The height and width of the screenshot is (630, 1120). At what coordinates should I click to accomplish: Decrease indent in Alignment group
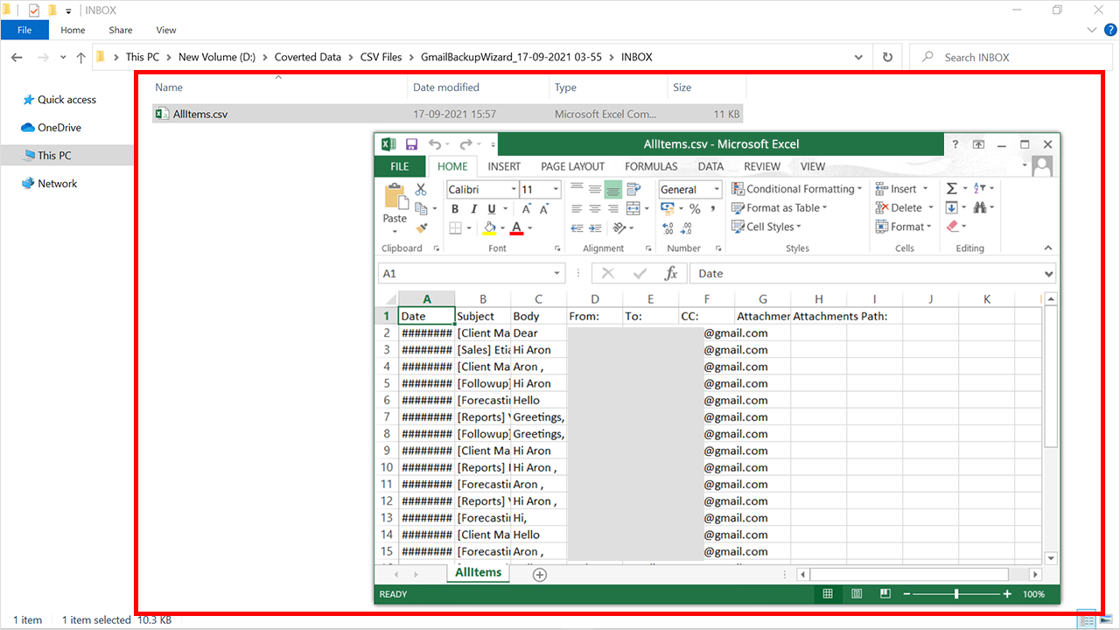click(x=577, y=227)
